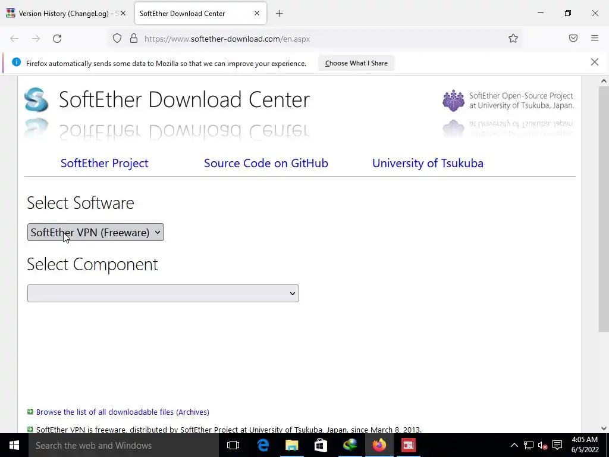Screen dimensions: 609x457
Task: Open Source Code on GitHub link
Action: [x=266, y=163]
